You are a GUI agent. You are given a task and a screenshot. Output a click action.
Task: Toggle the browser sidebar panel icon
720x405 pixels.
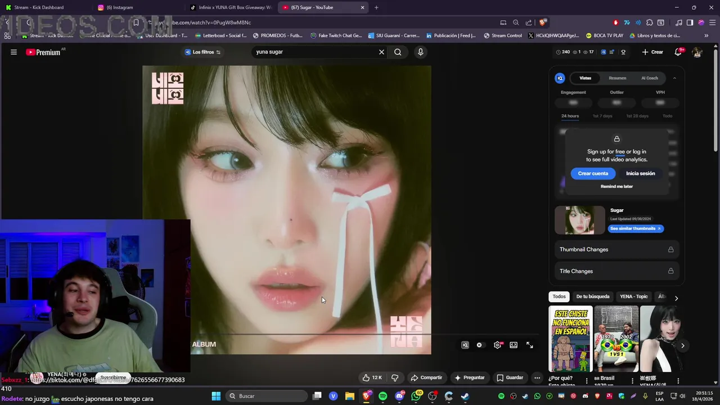pos(690,22)
